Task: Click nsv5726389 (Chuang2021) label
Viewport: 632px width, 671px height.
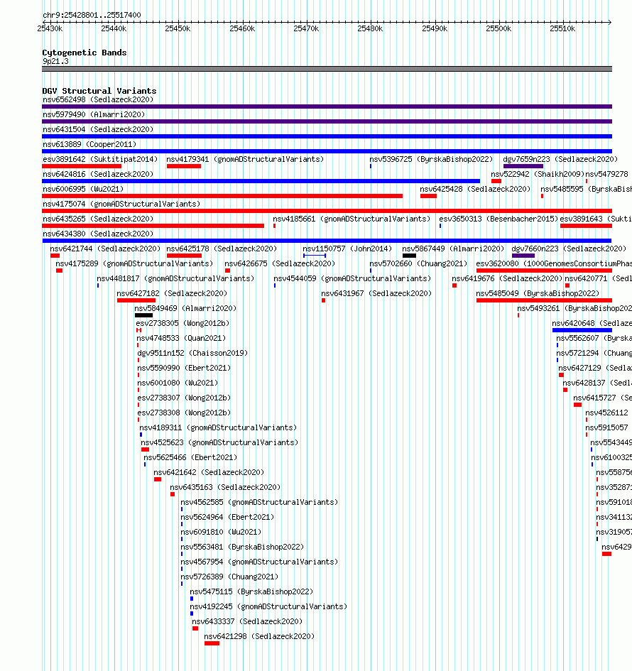Action: [229, 577]
